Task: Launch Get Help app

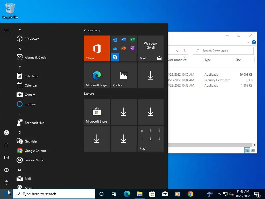Action: 27,141
